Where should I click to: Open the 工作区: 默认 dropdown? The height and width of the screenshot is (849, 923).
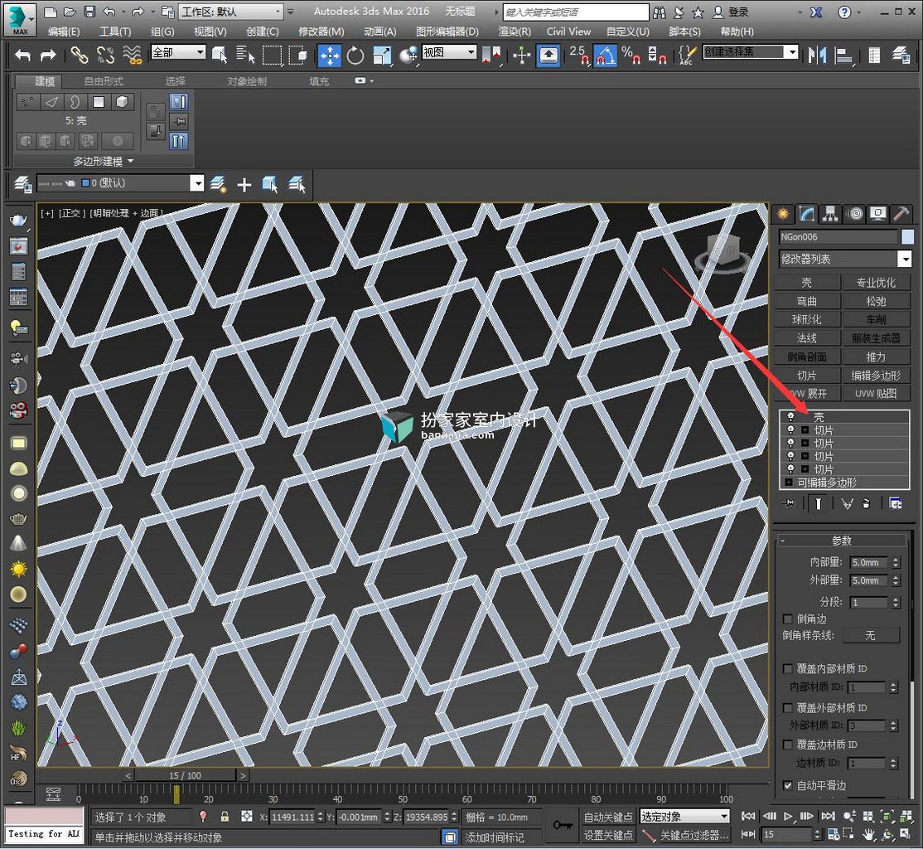[x=230, y=12]
